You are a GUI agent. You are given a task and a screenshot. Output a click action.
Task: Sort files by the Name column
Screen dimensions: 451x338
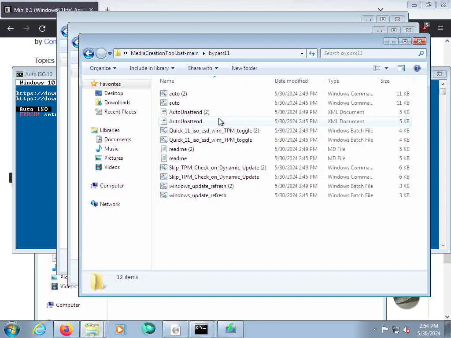point(214,81)
